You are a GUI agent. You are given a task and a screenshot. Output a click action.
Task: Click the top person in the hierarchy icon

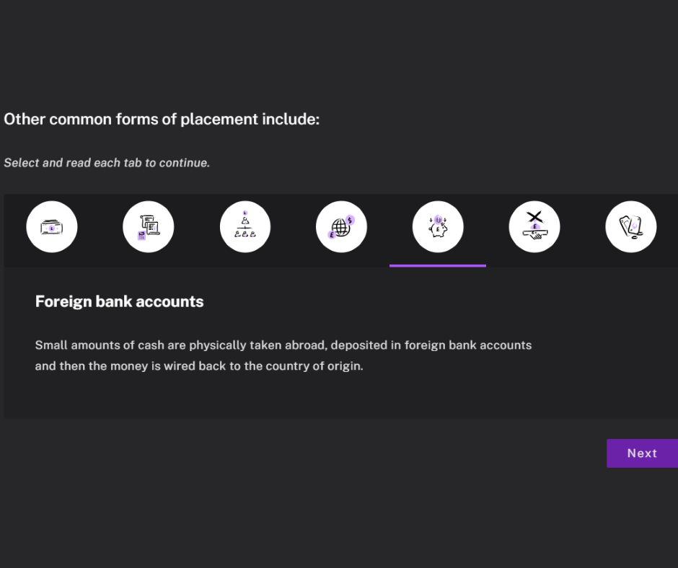tap(245, 220)
